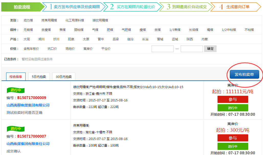Click step 4 生成意向订单 in the process bar
263x155 pixels.
click(x=237, y=7)
